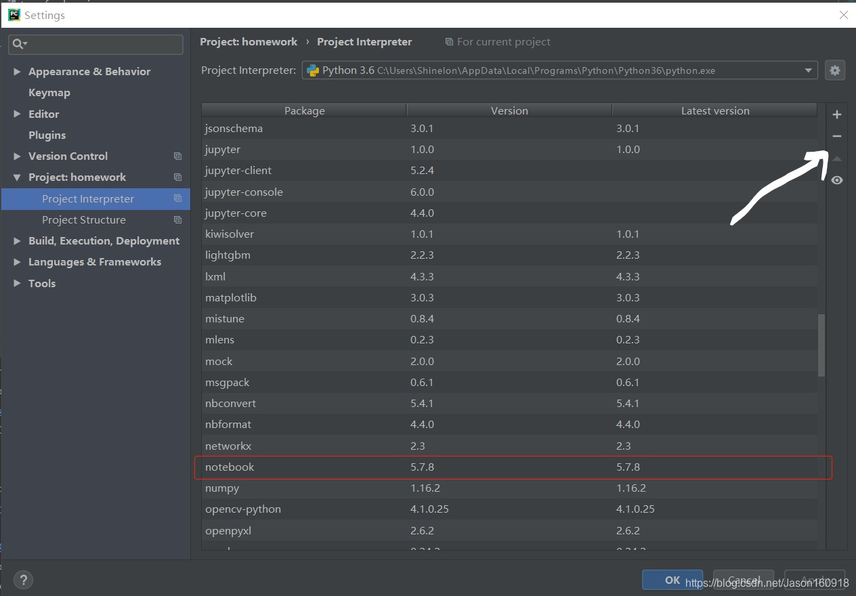Click the PyCharm icon in title bar
This screenshot has width=856, height=596.
pyautogui.click(x=14, y=15)
